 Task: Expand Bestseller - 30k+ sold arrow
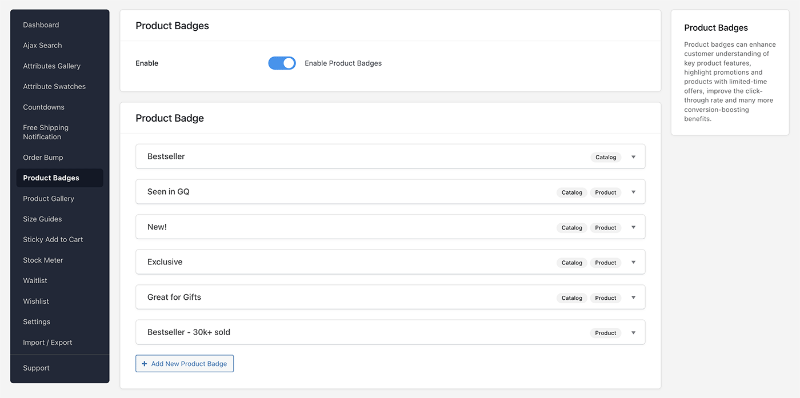[633, 333]
